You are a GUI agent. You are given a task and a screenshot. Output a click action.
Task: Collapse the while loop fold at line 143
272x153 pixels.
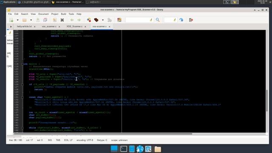[x=22, y=128]
